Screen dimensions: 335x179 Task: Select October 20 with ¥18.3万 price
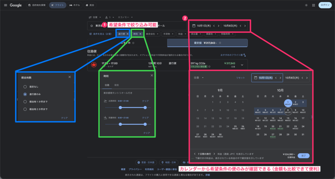pyautogui.click(x=273, y=127)
